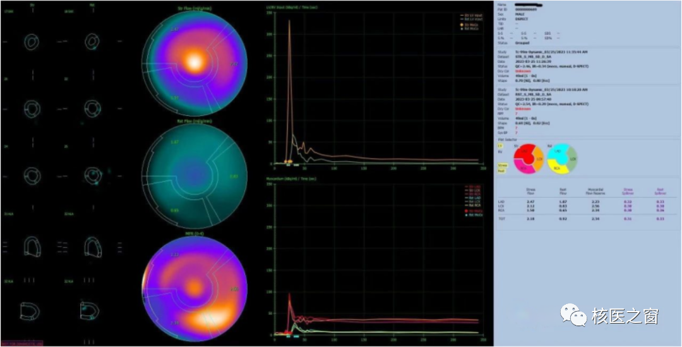This screenshot has width=682, height=347.
Task: Click the STR_S_MB_SD_D_SA dataset name
Action: [x=533, y=57]
